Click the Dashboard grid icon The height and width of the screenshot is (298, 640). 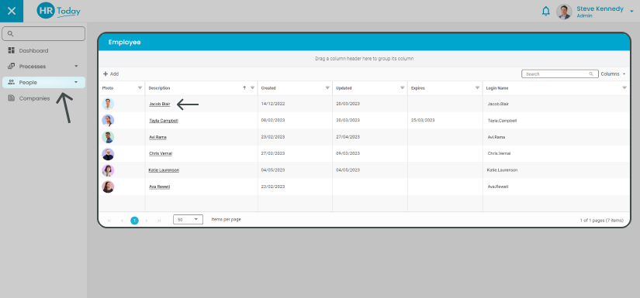tap(12, 50)
